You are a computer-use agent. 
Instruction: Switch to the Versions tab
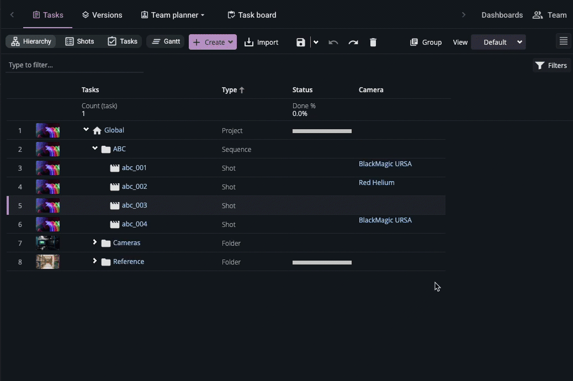(x=102, y=15)
